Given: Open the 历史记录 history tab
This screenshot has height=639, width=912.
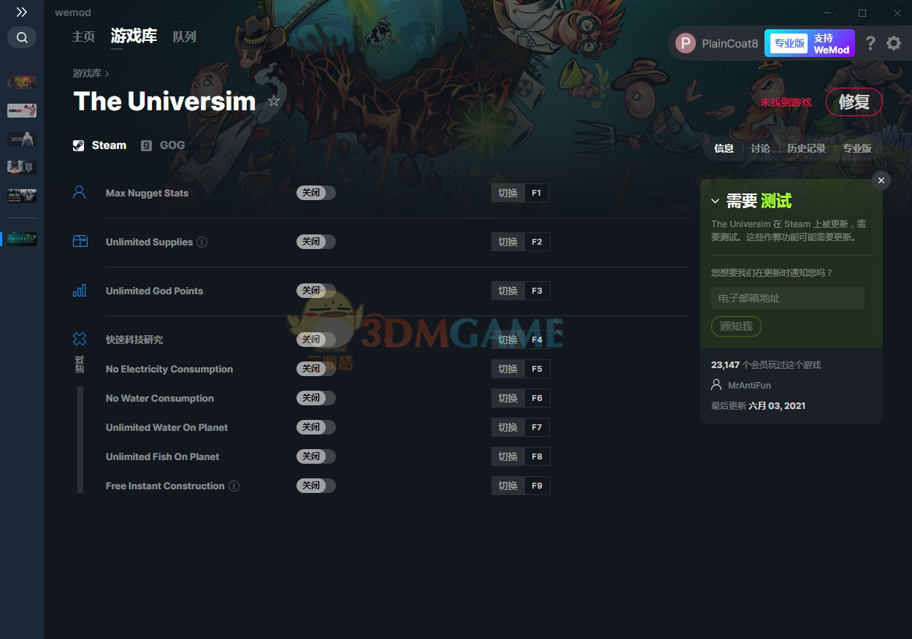Looking at the screenshot, I should (806, 148).
